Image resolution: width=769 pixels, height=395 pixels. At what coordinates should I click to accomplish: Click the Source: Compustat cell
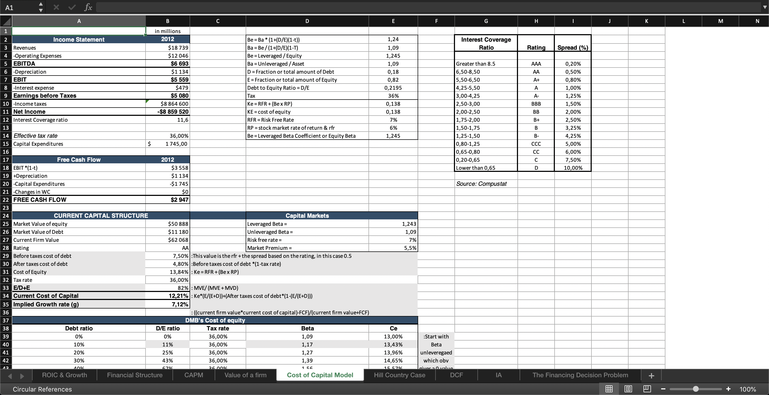[x=486, y=184]
